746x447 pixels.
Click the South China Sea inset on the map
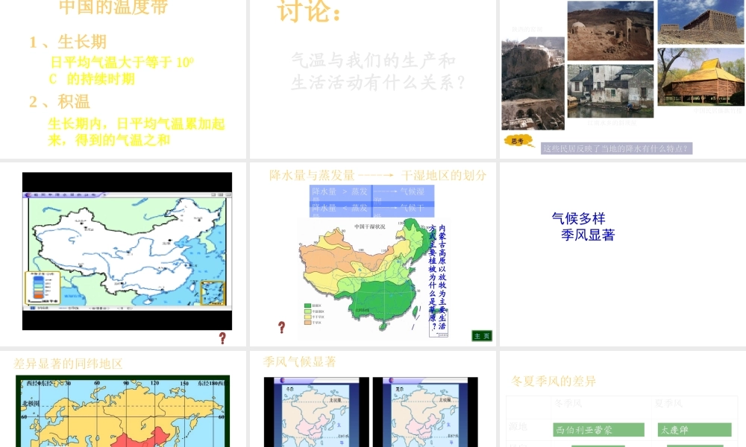point(212,293)
